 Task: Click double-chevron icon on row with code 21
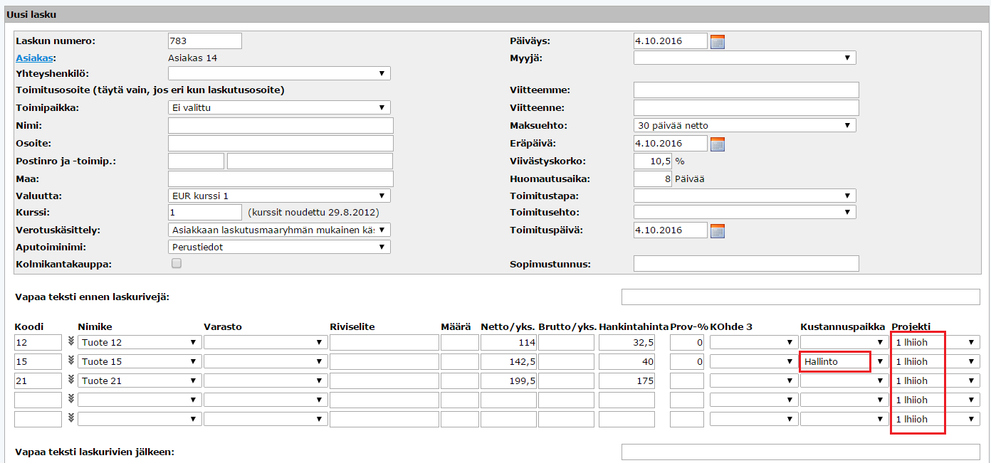point(70,380)
